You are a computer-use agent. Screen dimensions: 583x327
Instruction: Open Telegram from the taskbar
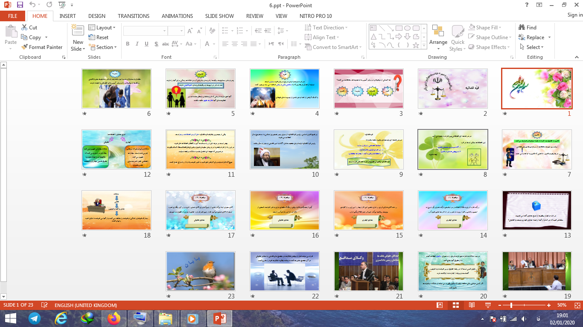point(35,318)
